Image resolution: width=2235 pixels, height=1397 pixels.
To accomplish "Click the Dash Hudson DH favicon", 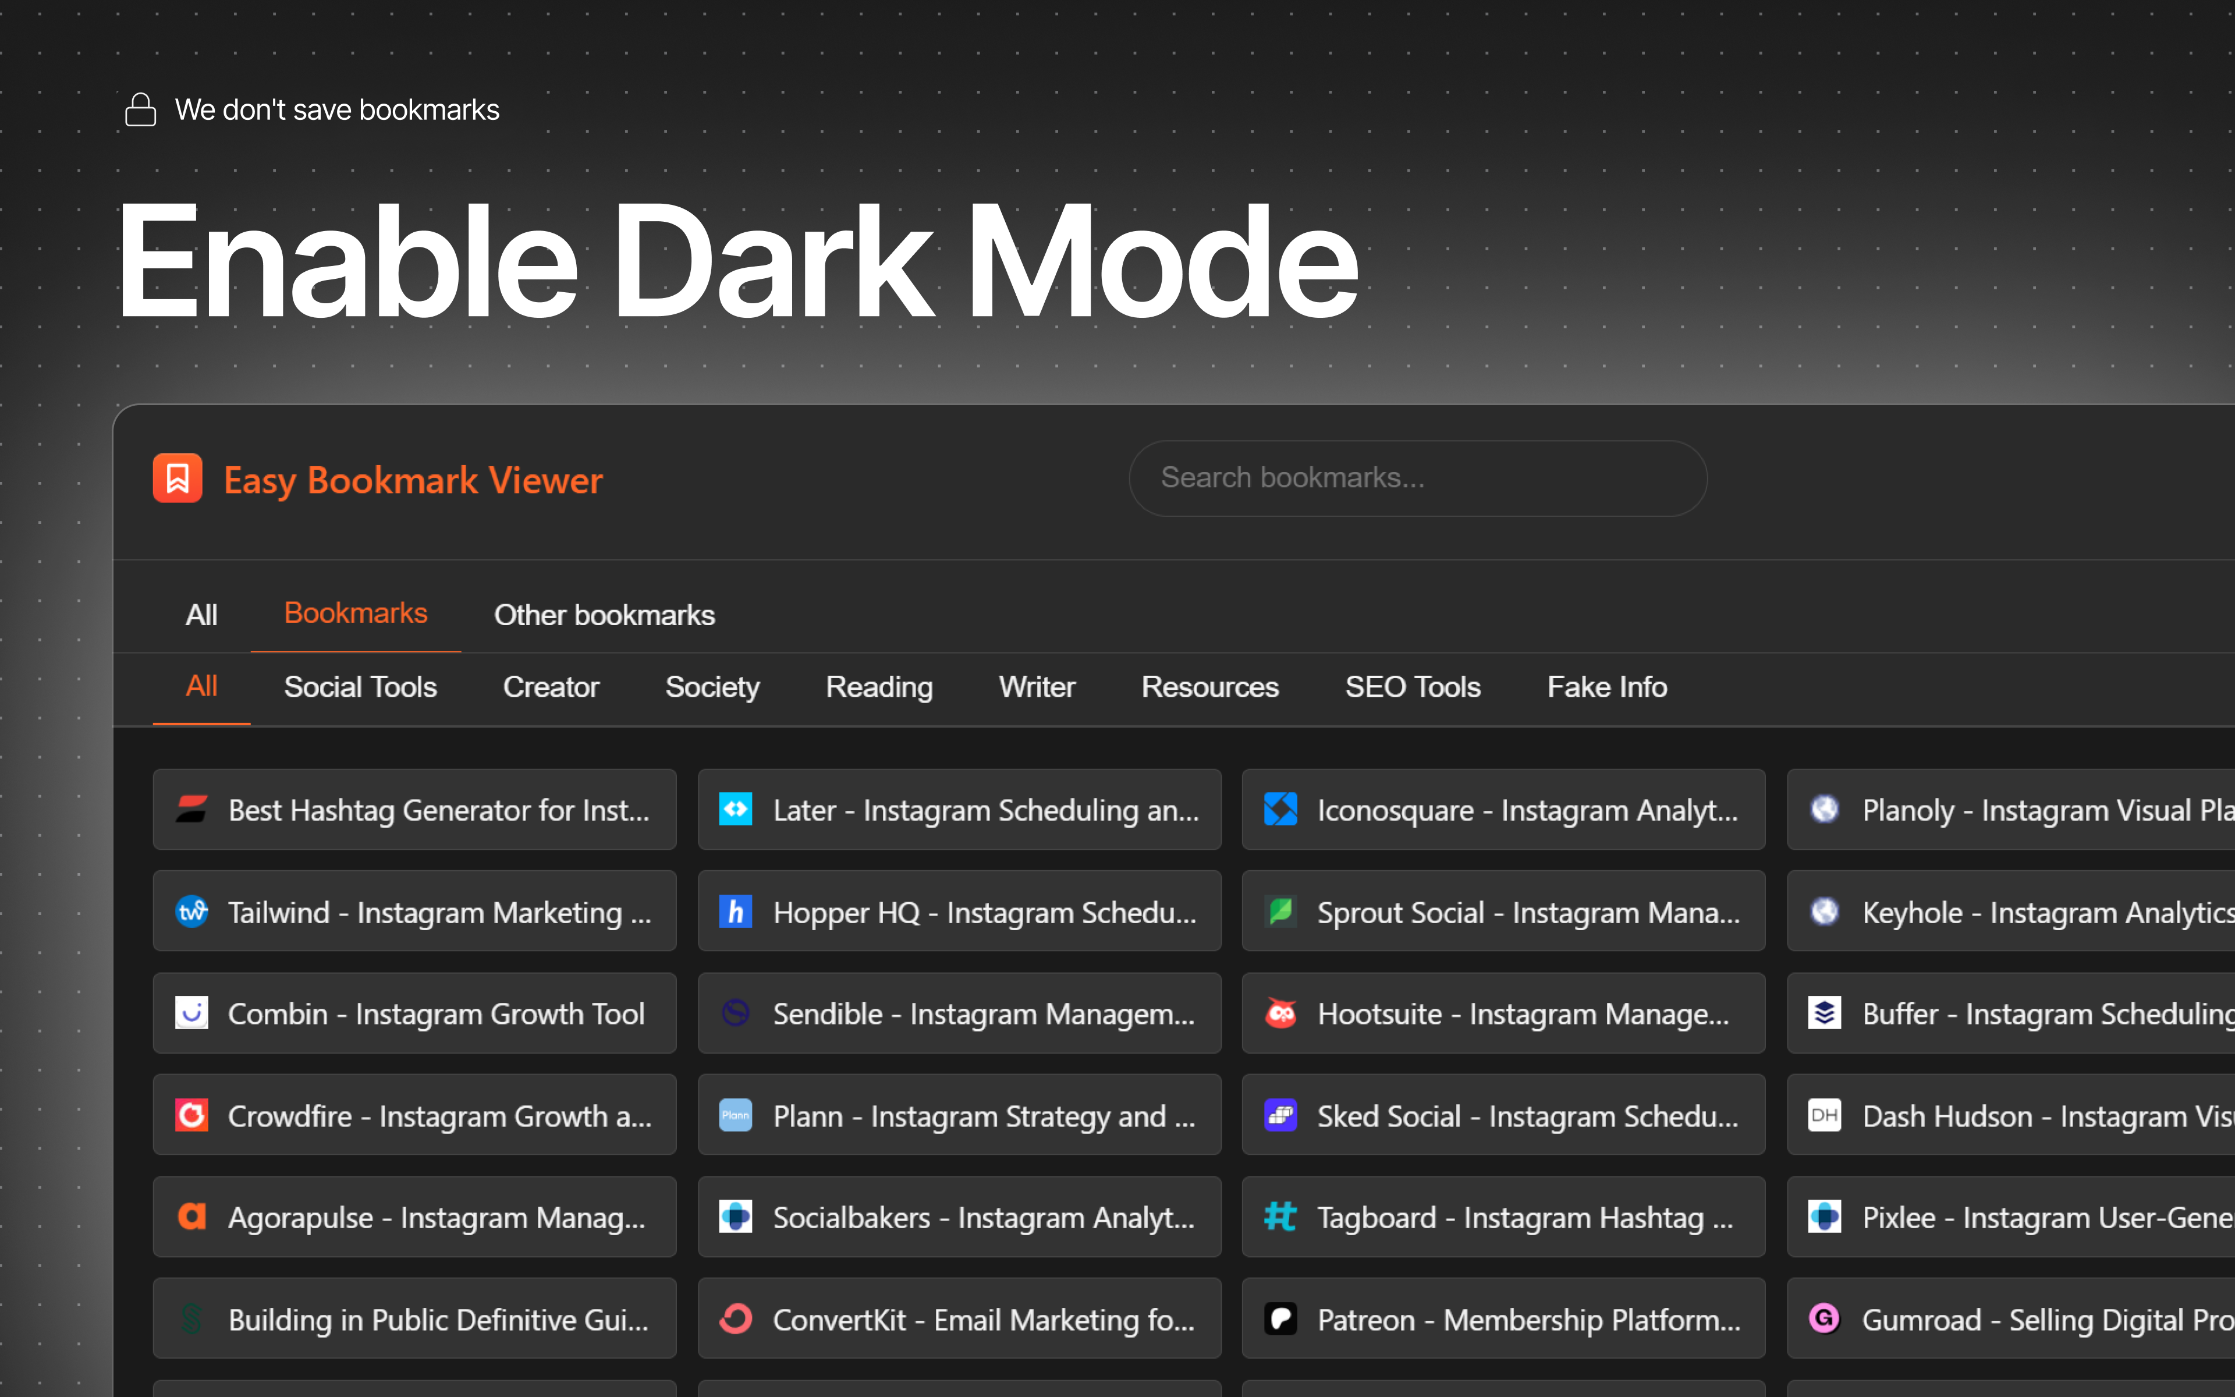I will tap(1824, 1115).
